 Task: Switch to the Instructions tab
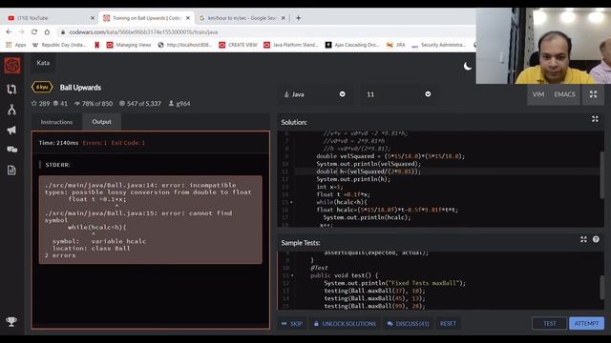point(56,122)
